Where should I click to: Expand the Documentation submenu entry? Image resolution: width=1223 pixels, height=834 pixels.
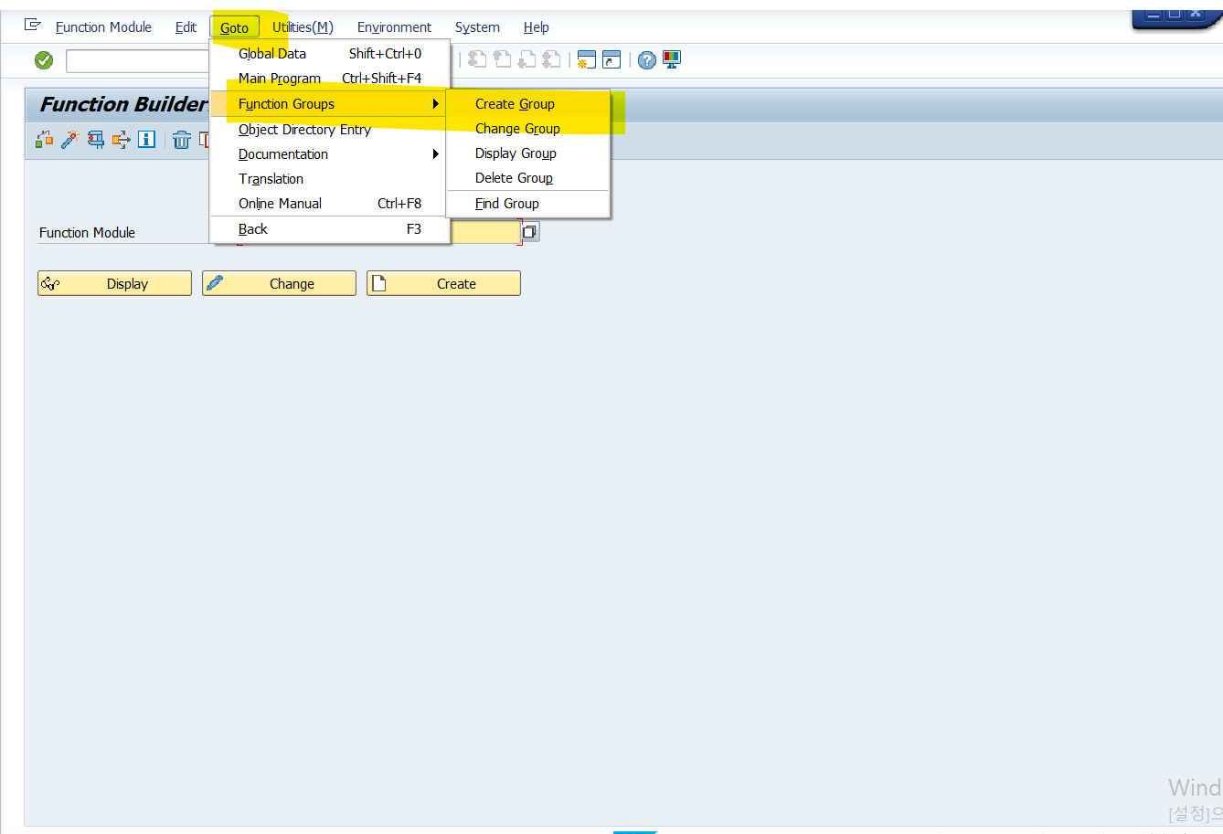point(330,154)
